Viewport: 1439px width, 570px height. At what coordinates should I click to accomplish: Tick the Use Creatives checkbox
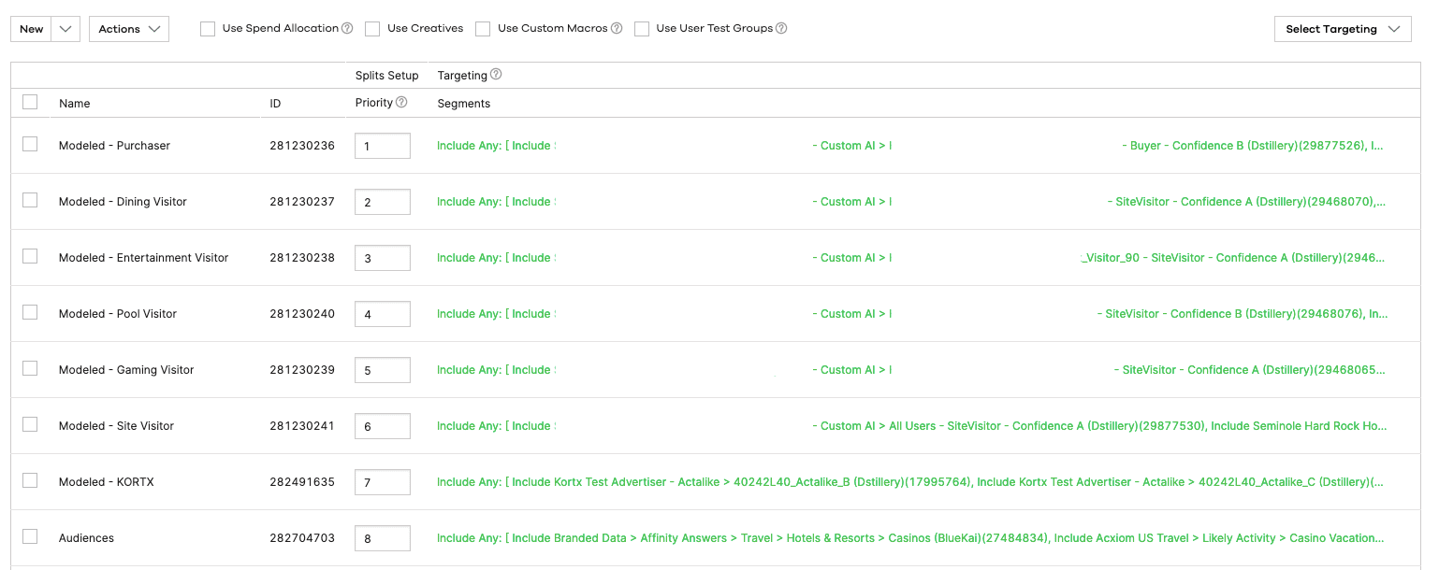[x=372, y=29]
